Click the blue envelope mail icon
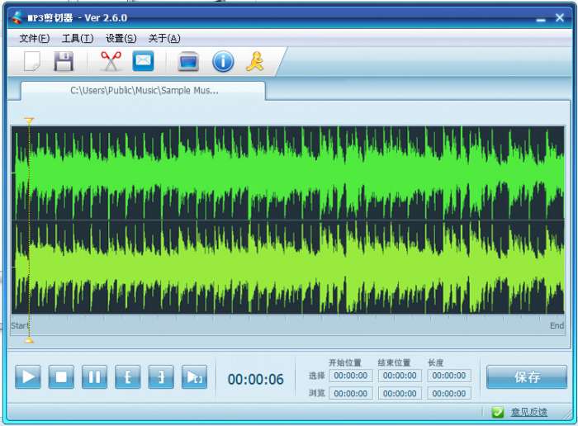The width and height of the screenshot is (578, 426). 144,61
